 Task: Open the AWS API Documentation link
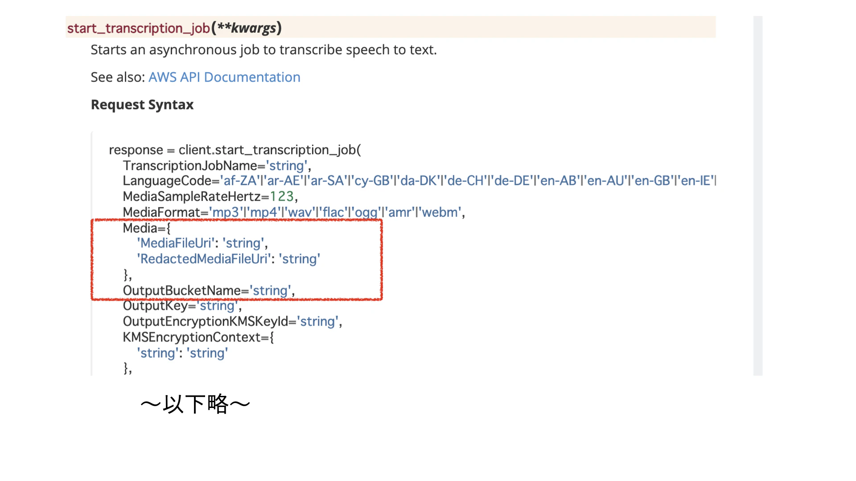pyautogui.click(x=224, y=77)
